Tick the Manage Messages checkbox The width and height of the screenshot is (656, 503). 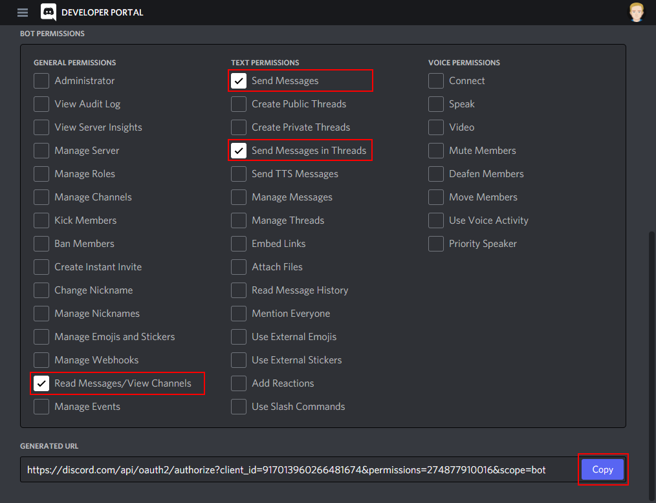(x=239, y=197)
